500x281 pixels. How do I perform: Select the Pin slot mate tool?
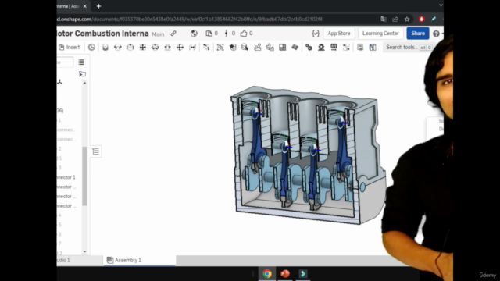(x=167, y=47)
